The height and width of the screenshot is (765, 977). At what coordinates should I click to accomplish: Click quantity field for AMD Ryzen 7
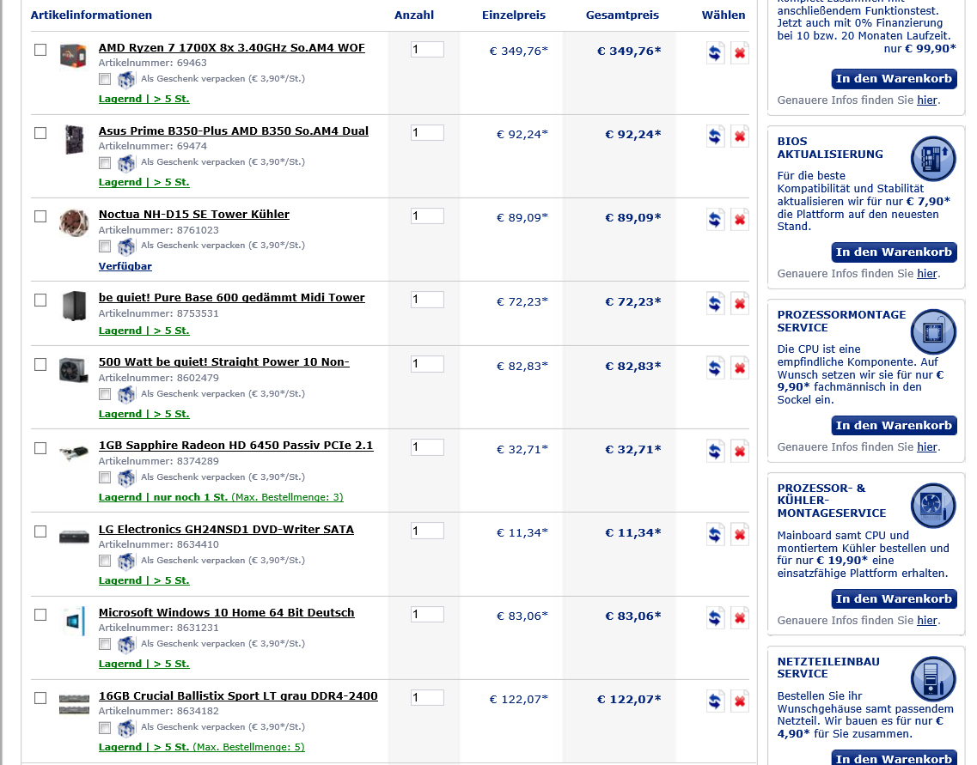click(x=427, y=50)
